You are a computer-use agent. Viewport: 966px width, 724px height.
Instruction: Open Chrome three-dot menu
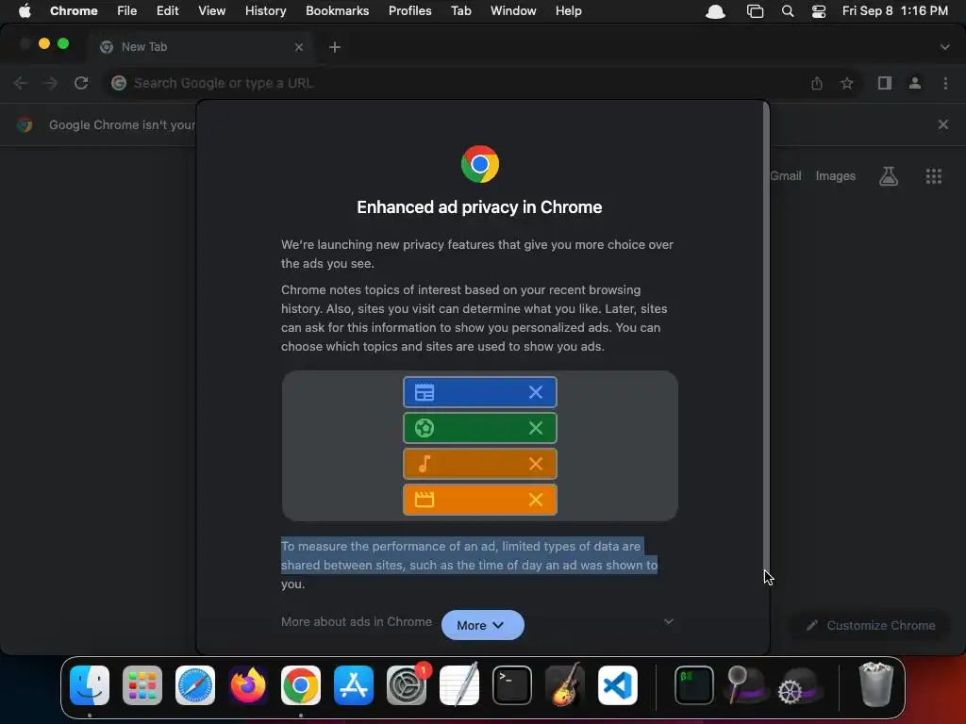(x=945, y=83)
